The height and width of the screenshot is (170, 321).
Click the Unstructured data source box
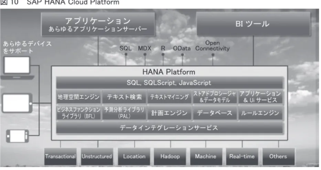(97, 156)
